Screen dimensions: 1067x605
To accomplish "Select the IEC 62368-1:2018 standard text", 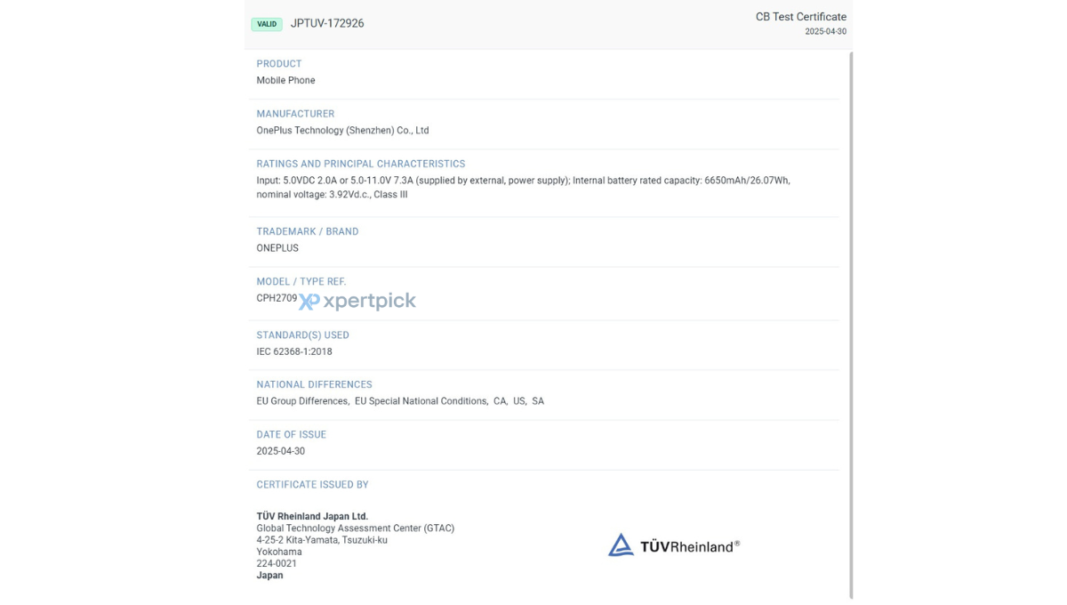I will pos(294,351).
